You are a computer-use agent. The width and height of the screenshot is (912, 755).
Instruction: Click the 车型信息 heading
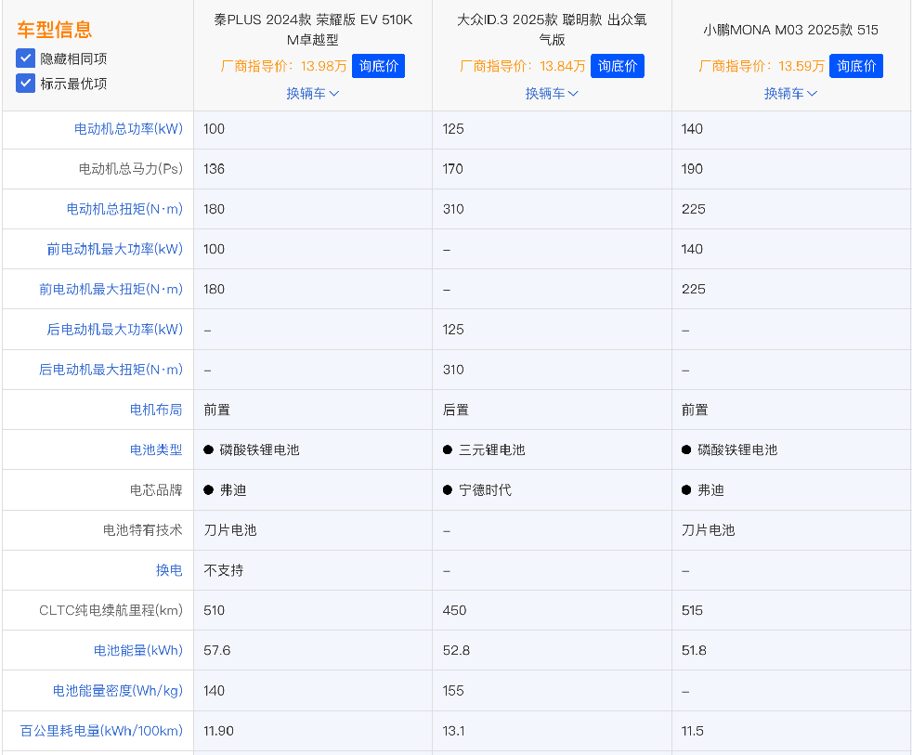click(54, 29)
